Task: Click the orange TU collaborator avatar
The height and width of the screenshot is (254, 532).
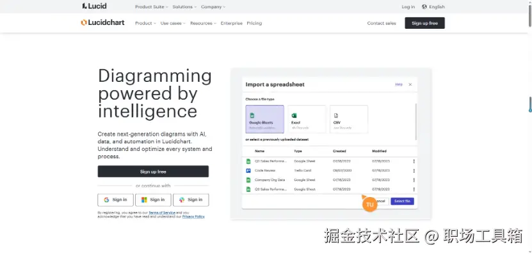Action: 369,205
